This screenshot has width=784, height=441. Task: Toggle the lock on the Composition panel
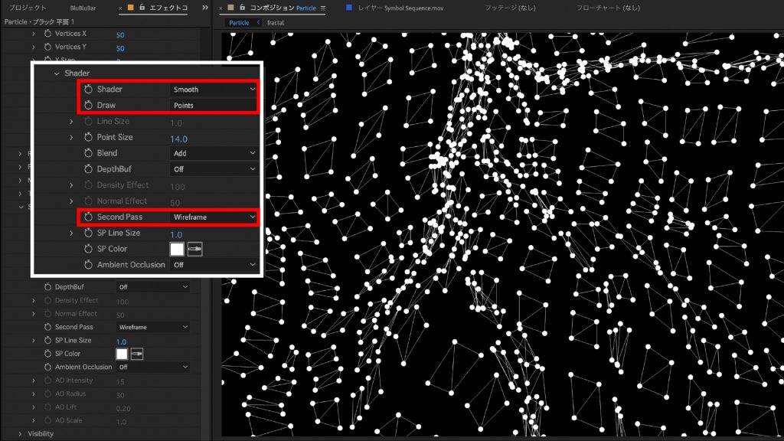point(242,8)
